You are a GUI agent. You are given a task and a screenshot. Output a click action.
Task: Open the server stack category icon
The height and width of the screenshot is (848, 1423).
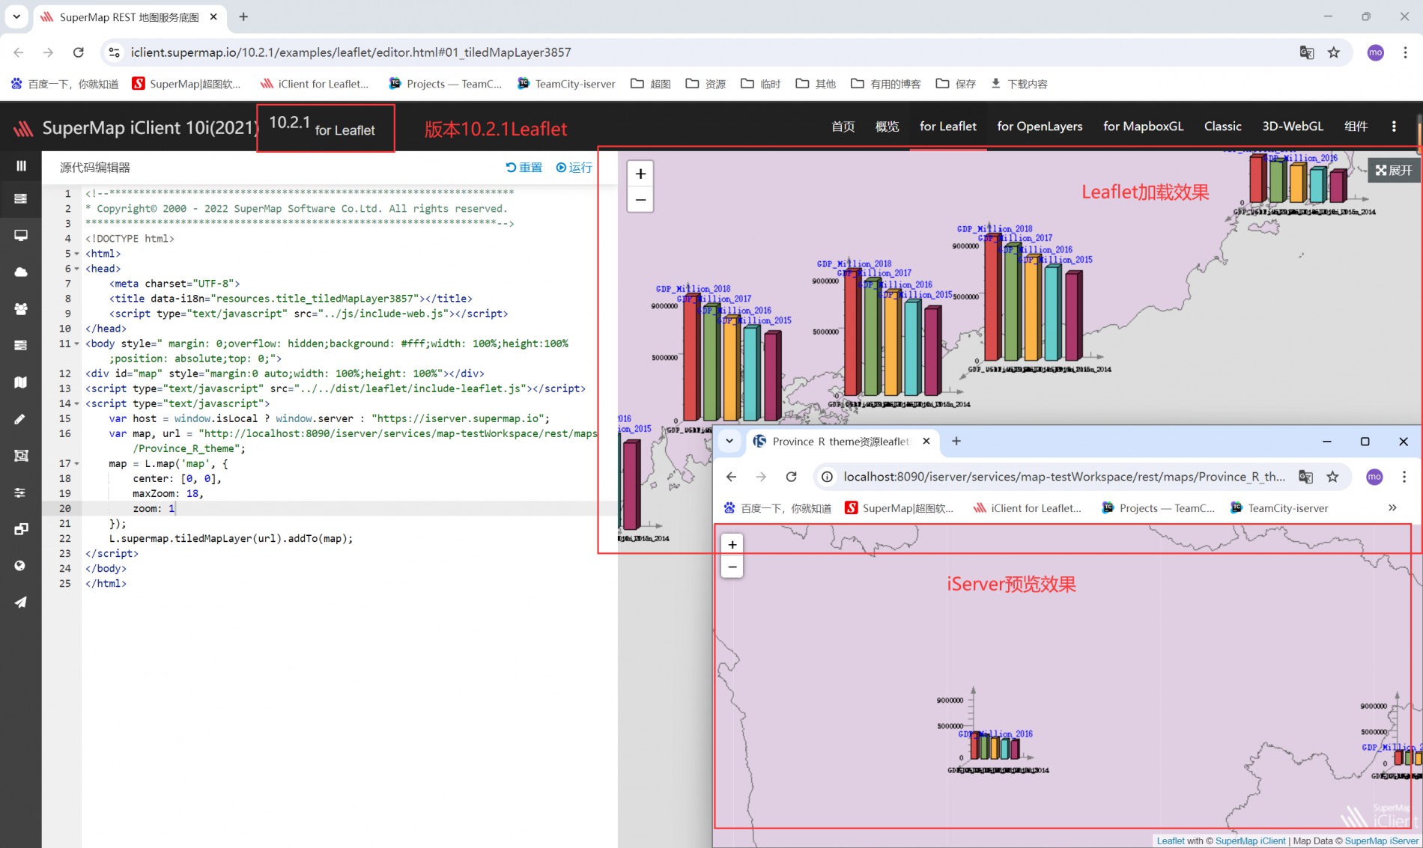click(x=21, y=198)
